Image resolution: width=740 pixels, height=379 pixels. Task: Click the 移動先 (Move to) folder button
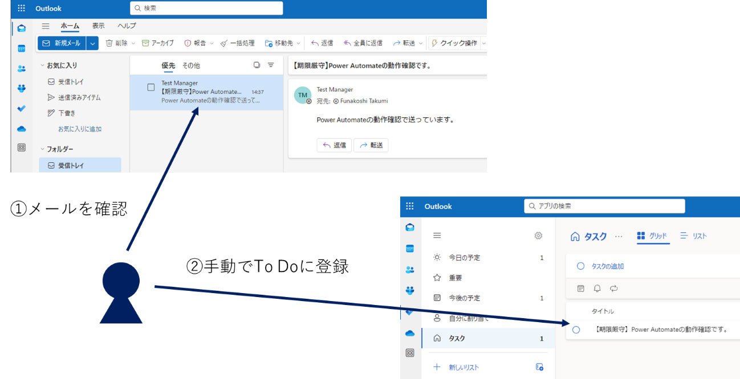(x=278, y=43)
